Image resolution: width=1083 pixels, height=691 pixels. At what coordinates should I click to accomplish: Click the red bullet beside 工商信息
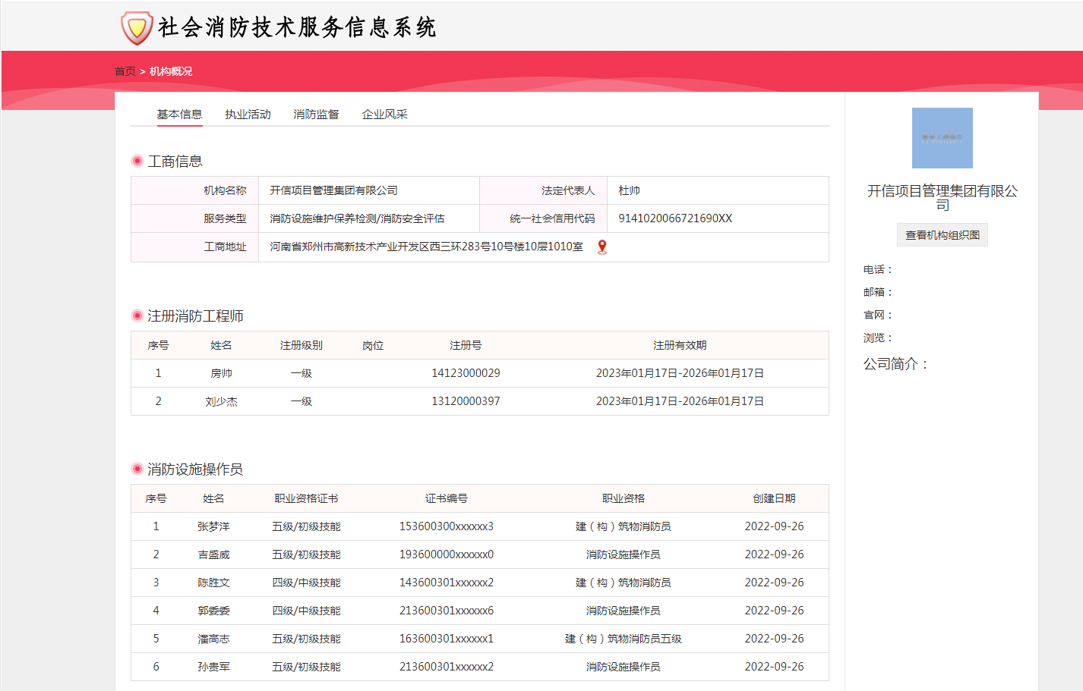pyautogui.click(x=137, y=161)
